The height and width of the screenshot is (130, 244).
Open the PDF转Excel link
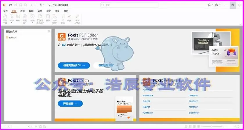tap(148, 113)
